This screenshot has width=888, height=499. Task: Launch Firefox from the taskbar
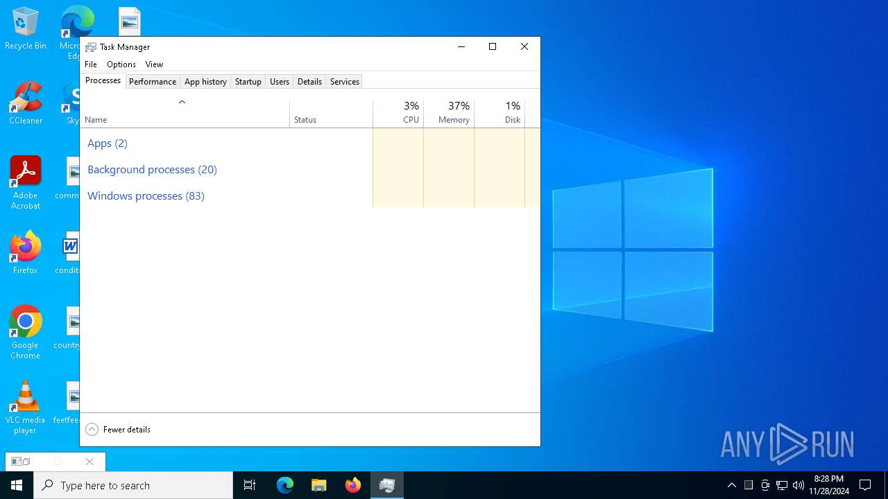[x=353, y=485]
